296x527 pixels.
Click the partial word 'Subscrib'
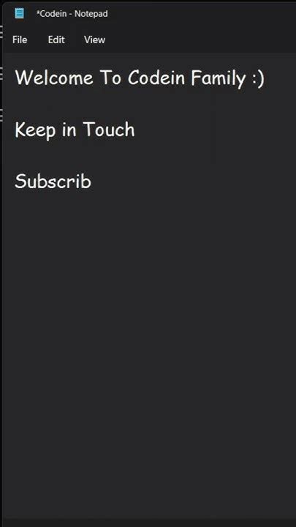(x=53, y=182)
